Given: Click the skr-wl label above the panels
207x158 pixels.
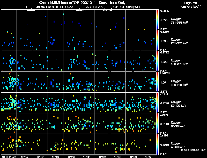Looking at the screenshot, I should click(107, 10).
